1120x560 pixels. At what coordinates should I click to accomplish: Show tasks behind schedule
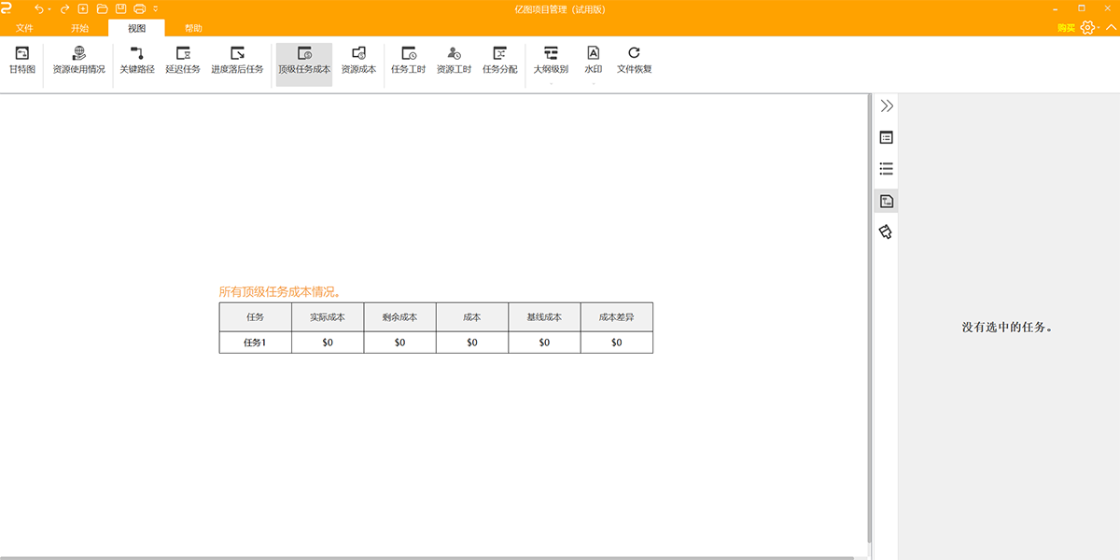237,63
